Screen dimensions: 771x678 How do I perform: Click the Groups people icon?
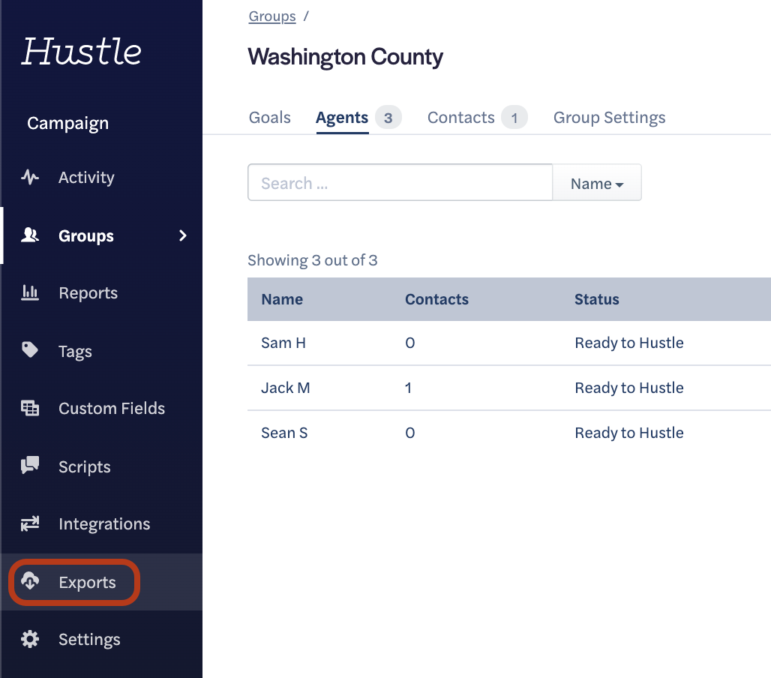click(x=30, y=235)
